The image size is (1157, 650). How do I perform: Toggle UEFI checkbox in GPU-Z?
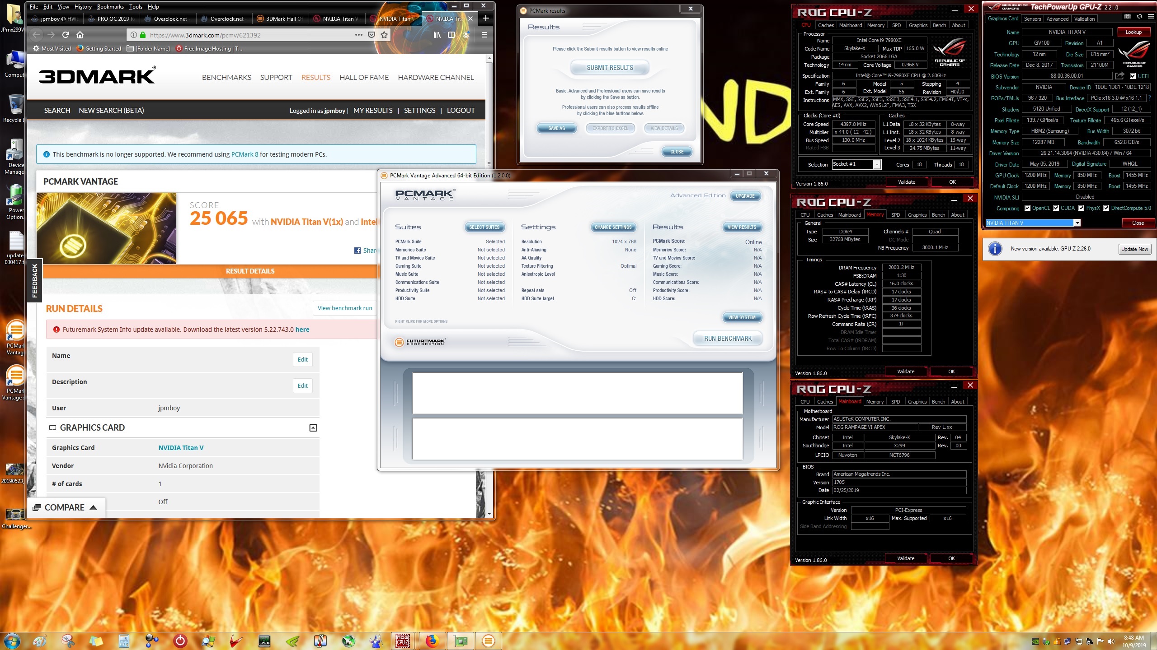1133,76
